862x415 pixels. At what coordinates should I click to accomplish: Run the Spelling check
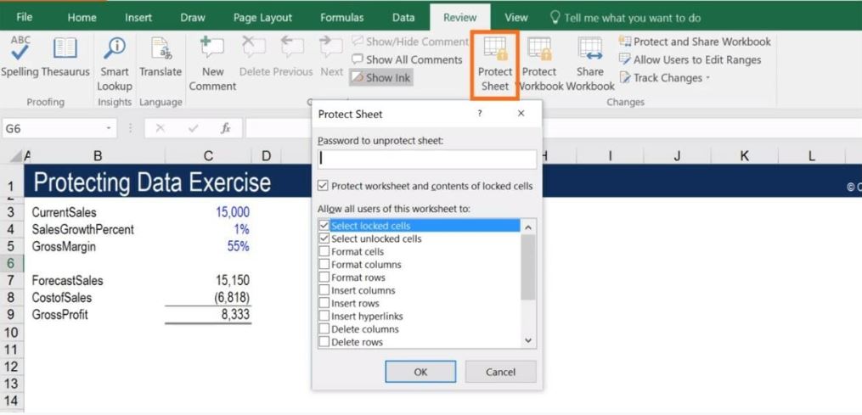[20, 57]
